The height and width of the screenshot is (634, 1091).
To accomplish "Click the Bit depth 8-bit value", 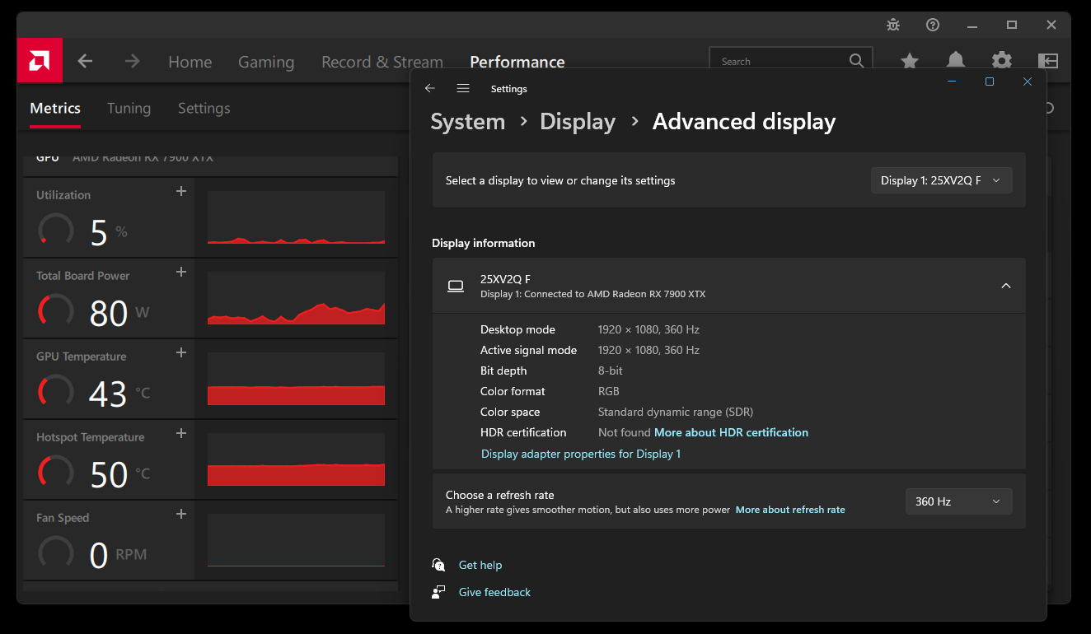I will 611,371.
